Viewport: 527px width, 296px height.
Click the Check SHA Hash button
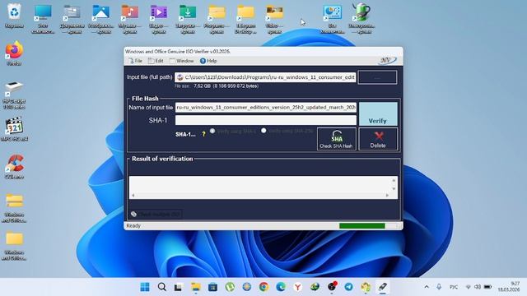point(337,139)
